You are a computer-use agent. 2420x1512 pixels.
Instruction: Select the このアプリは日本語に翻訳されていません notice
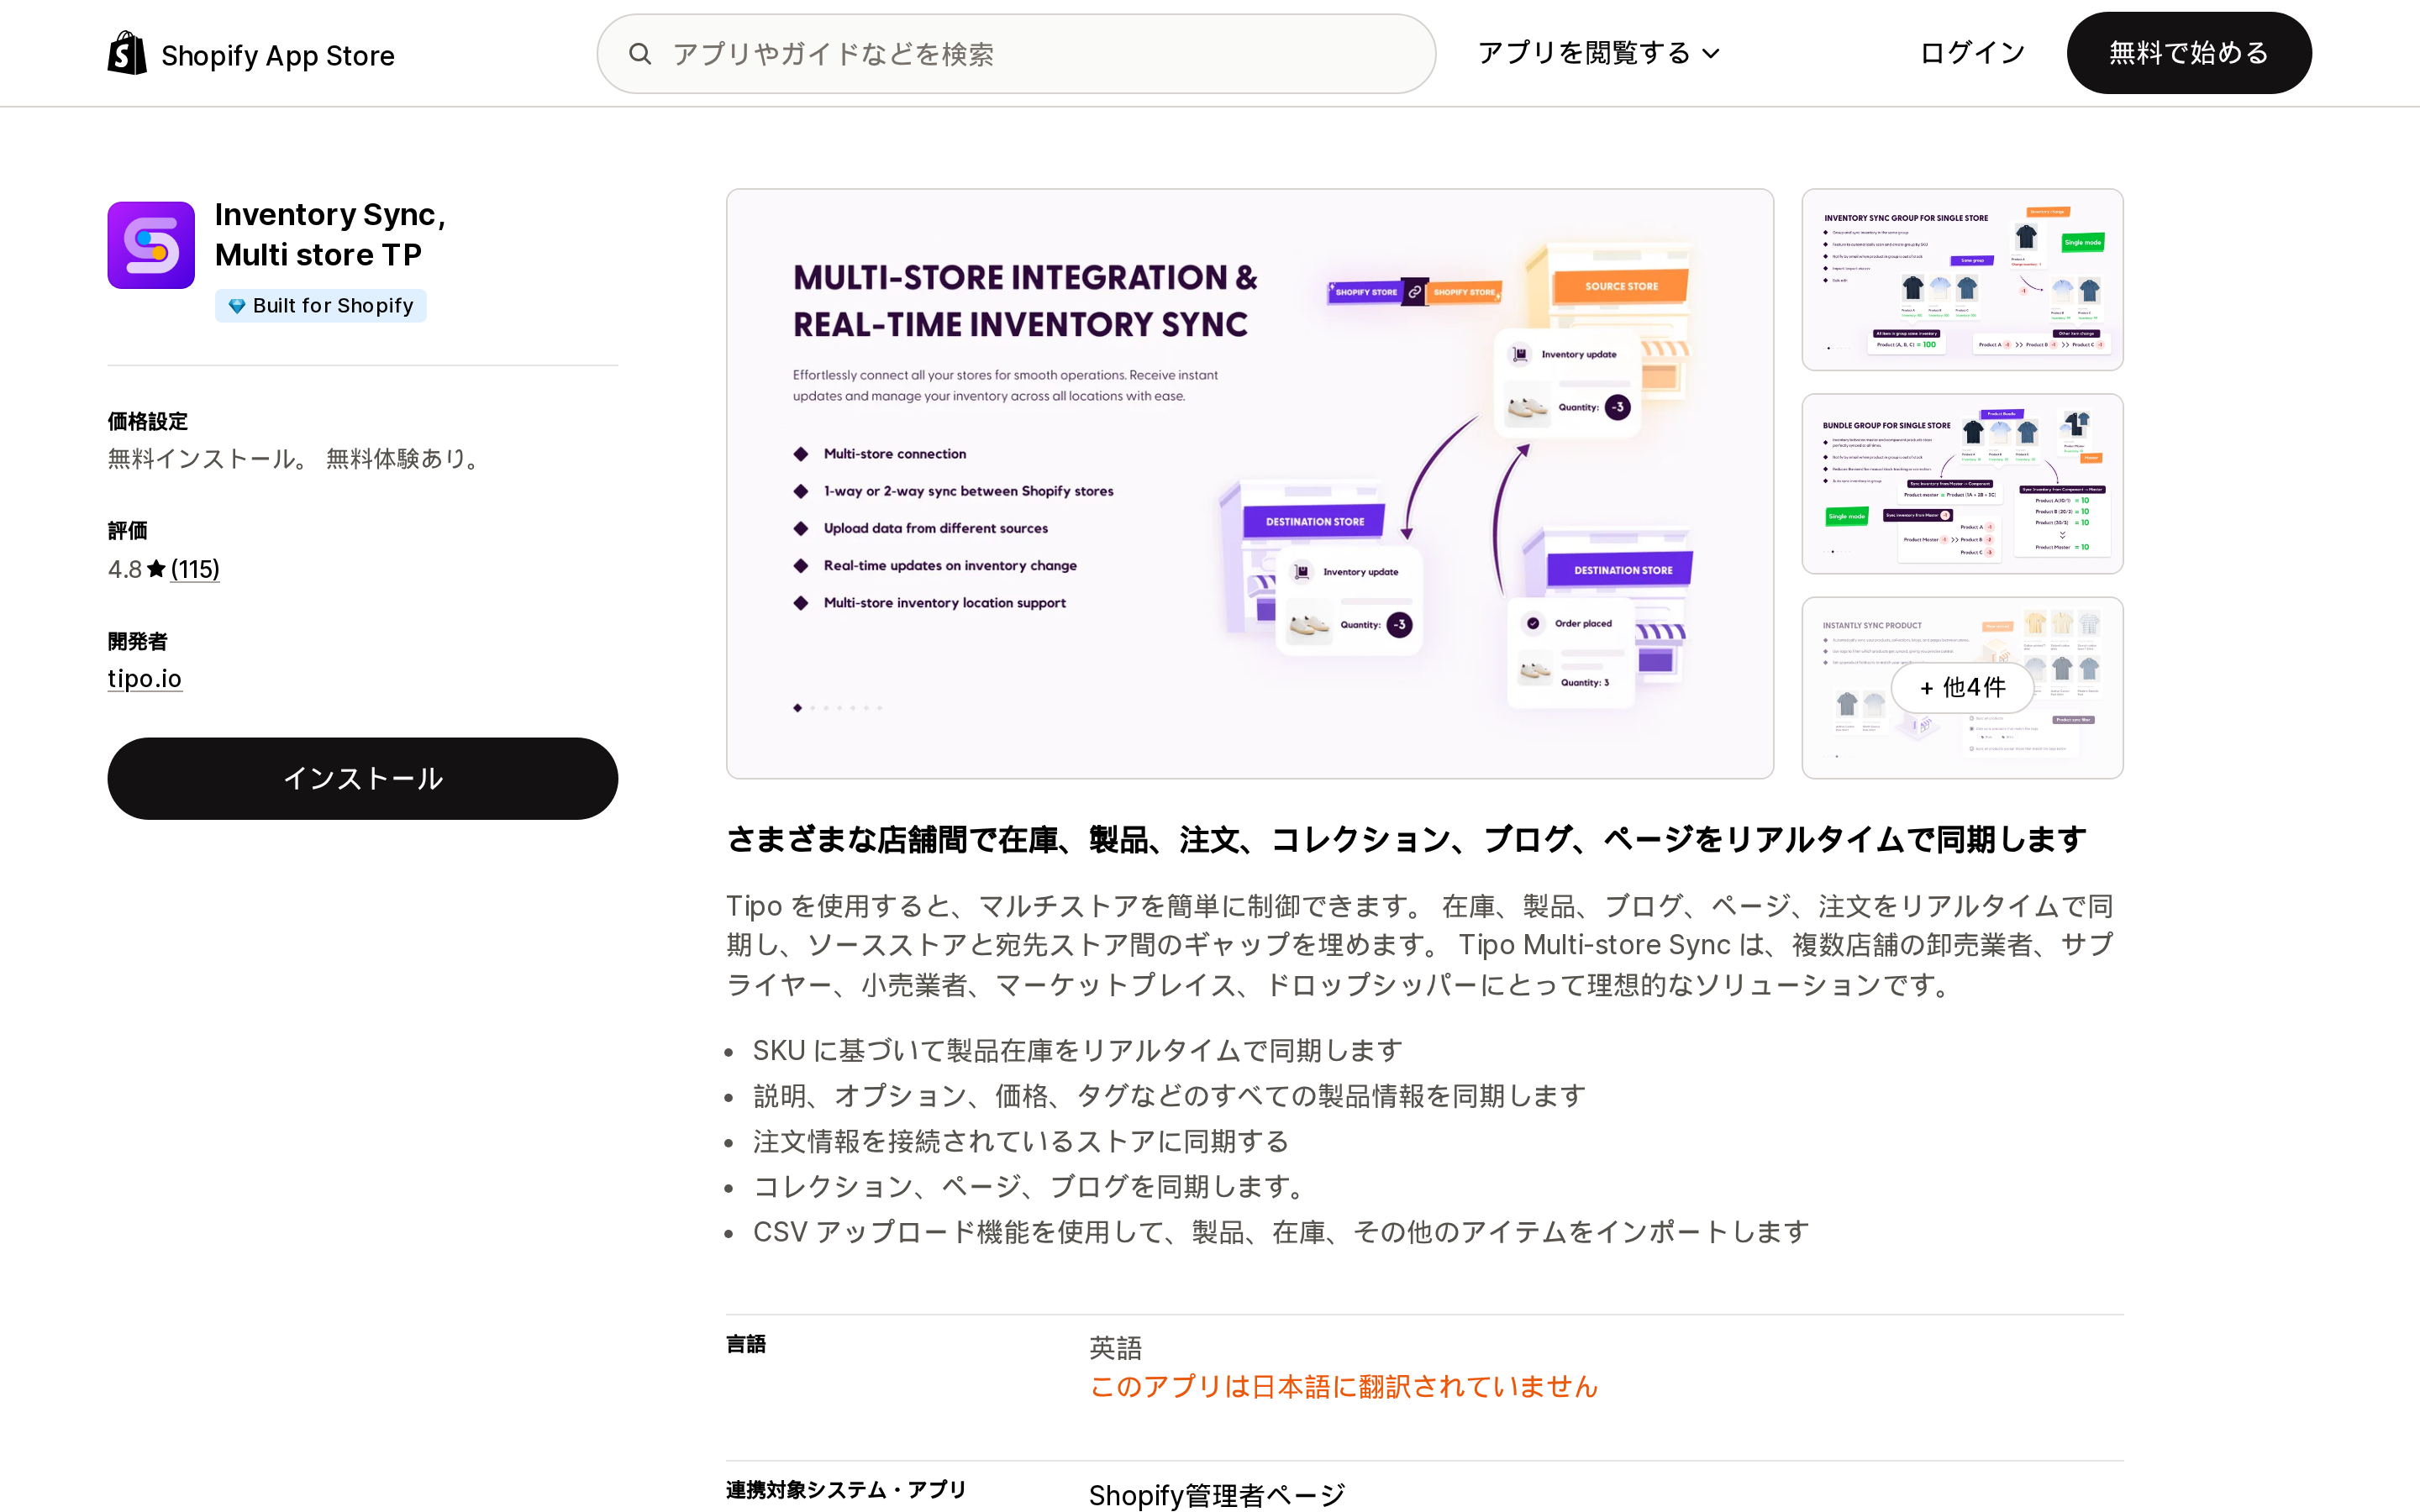pos(1344,1386)
